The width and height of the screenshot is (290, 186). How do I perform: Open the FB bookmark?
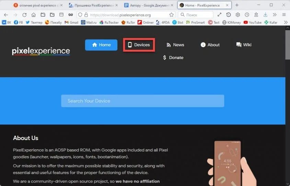tap(19, 22)
